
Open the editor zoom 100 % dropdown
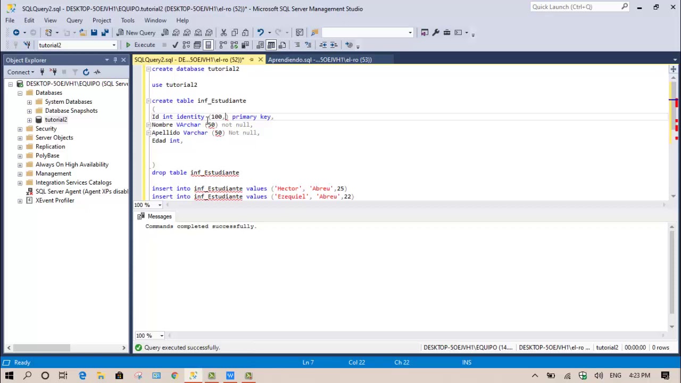click(x=160, y=205)
